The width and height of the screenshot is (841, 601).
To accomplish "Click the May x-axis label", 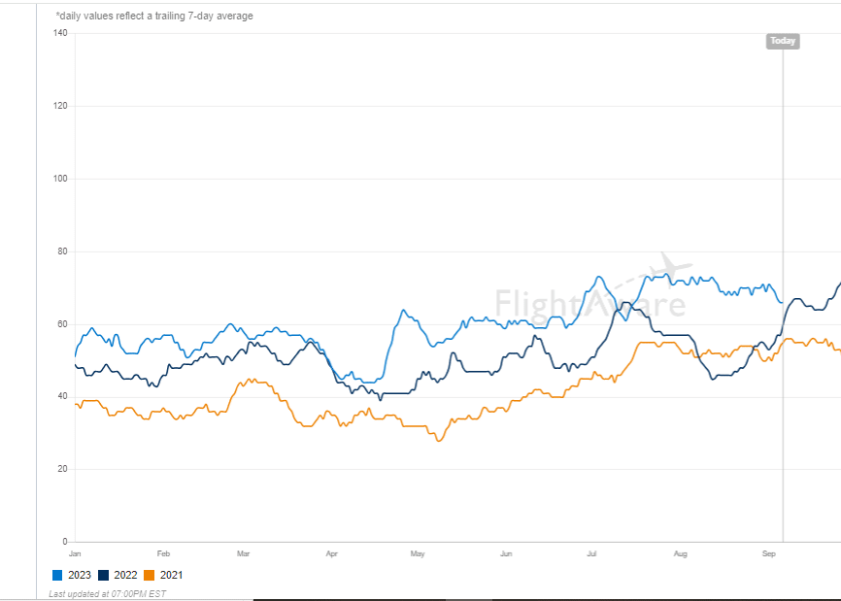I will point(418,553).
